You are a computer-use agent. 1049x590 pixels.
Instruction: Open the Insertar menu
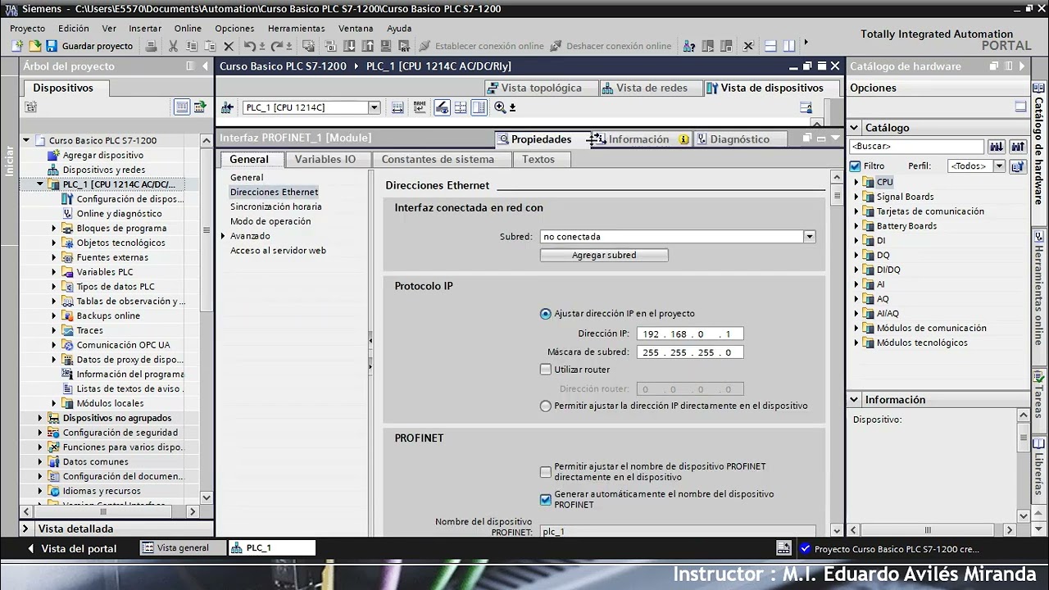point(145,28)
